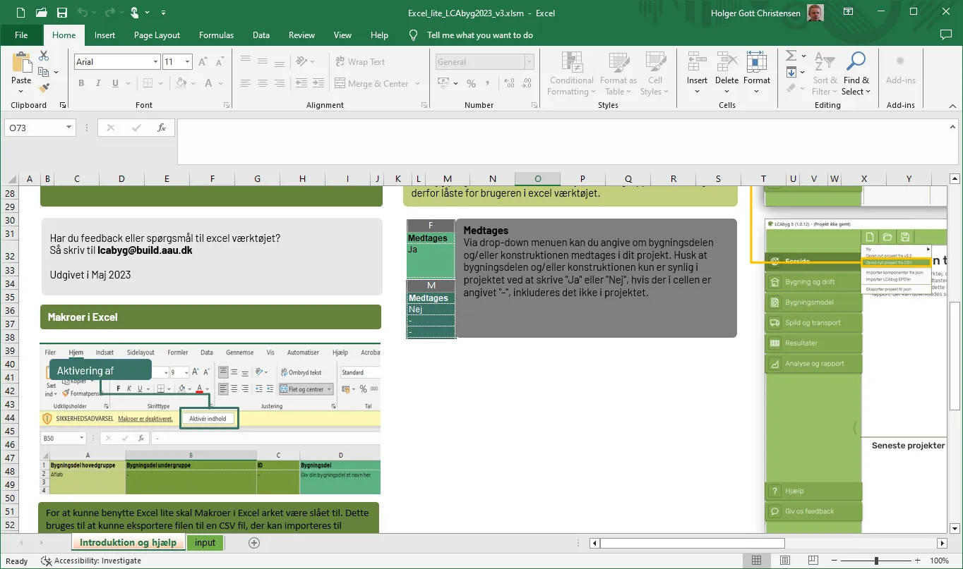963x569 pixels.
Task: Click the zoom out minus button
Action: coord(835,561)
